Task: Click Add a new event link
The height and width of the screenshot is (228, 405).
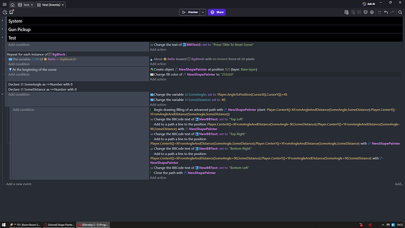Action: [x=19, y=184]
